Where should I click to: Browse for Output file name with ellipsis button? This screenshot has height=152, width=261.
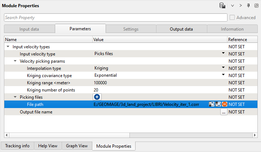pos(224,112)
